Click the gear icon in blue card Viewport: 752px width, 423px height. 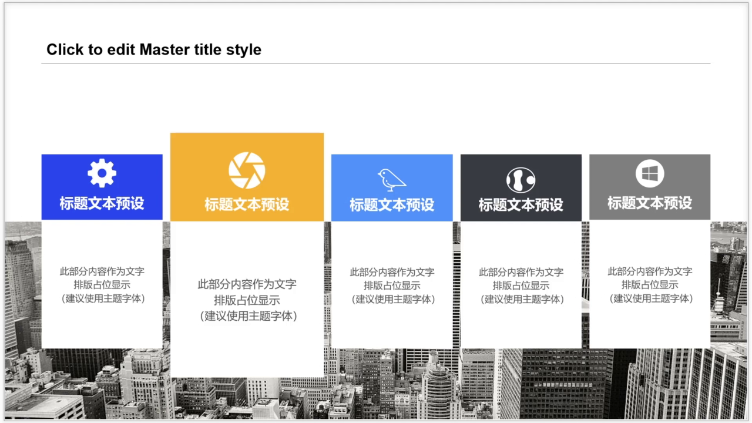click(102, 173)
